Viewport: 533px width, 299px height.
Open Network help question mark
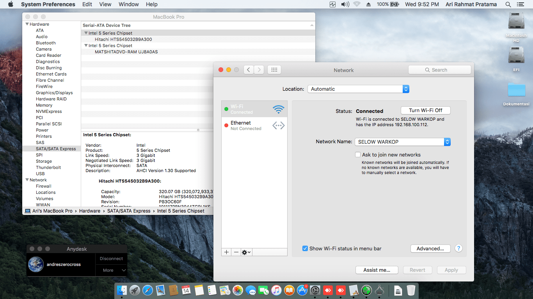tap(458, 248)
